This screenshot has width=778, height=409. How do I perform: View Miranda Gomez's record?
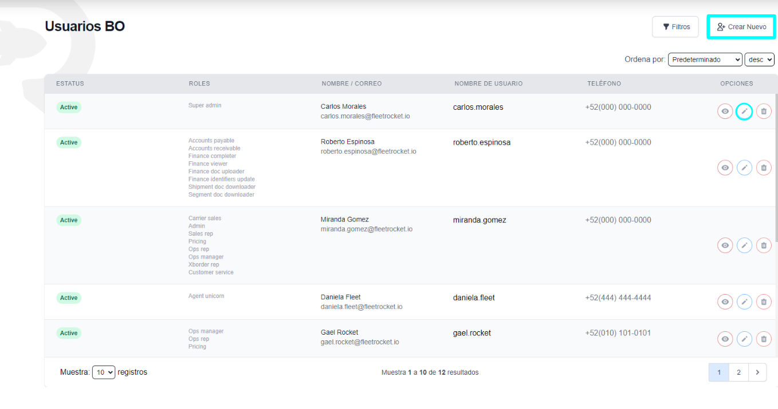[x=725, y=245]
